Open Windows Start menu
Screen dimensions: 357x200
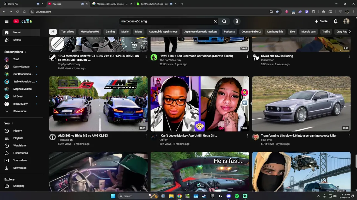113,196
